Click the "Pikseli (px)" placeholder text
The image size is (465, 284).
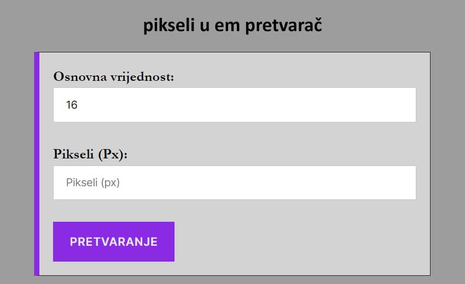pyautogui.click(x=93, y=183)
